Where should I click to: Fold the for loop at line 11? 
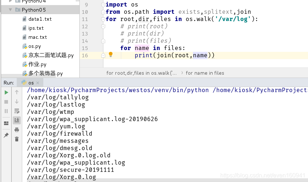pos(103,19)
